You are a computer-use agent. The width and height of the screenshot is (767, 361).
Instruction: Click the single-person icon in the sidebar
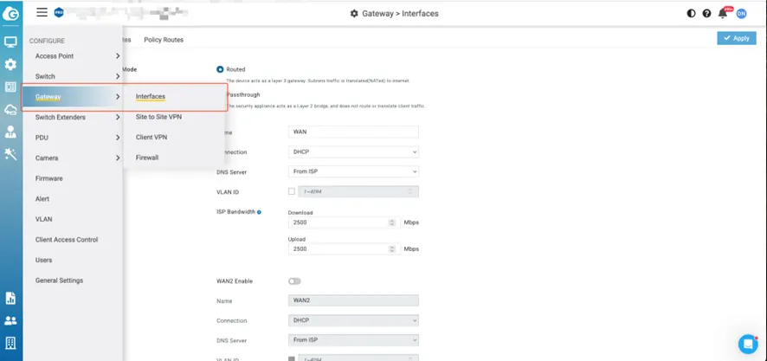10,132
